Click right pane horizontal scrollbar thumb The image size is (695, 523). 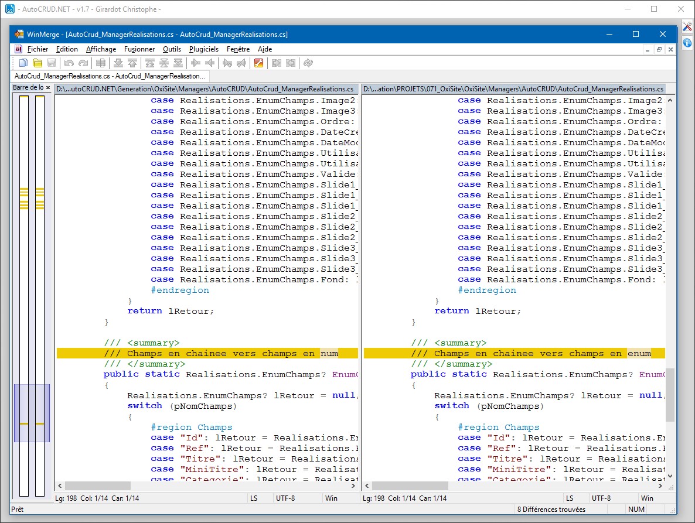point(410,486)
